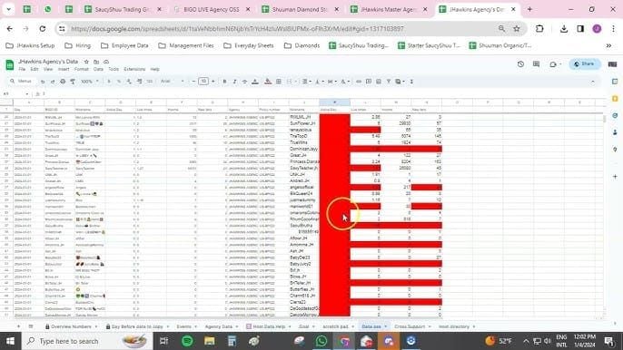Open the Edit menu

pos(35,69)
